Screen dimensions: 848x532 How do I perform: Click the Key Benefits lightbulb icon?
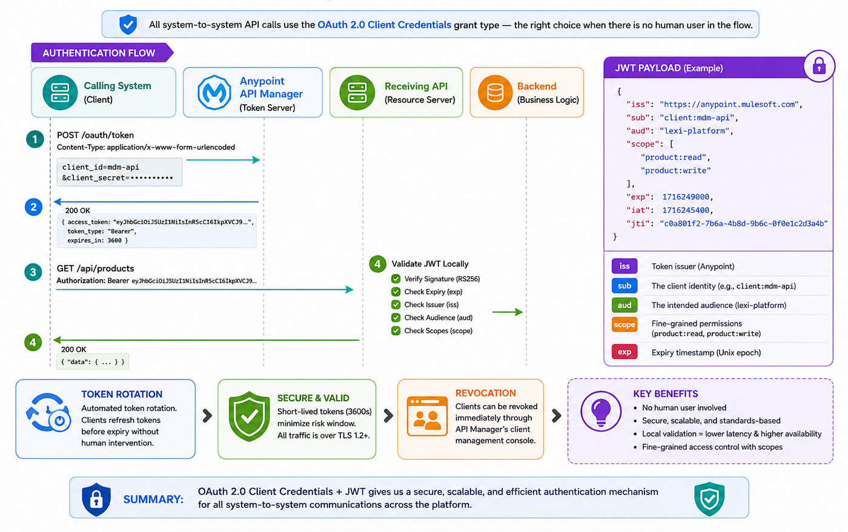click(x=600, y=411)
